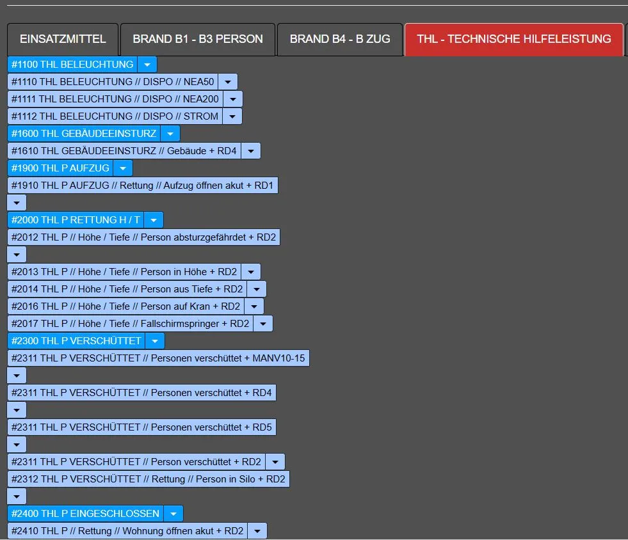This screenshot has height=540, width=628.
Task: Click the arrow beside #1112 DISPO // STROM
Action: [232, 116]
